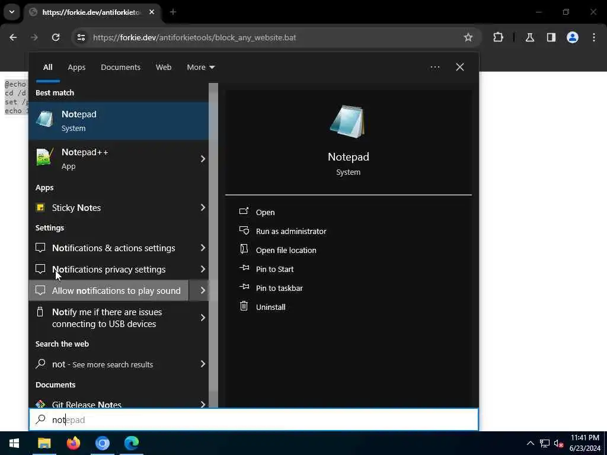Screen dimensions: 607x455
Task: Open Microsoft Edge from taskbar
Action: click(x=132, y=443)
